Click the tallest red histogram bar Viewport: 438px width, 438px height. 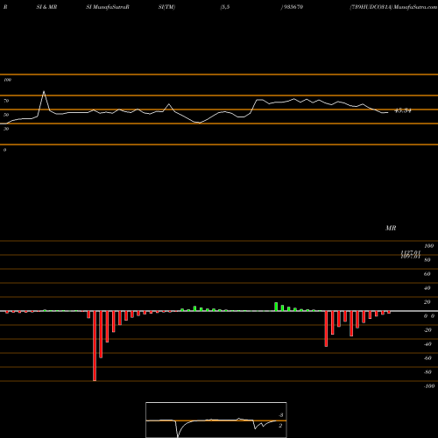pyautogui.click(x=95, y=346)
